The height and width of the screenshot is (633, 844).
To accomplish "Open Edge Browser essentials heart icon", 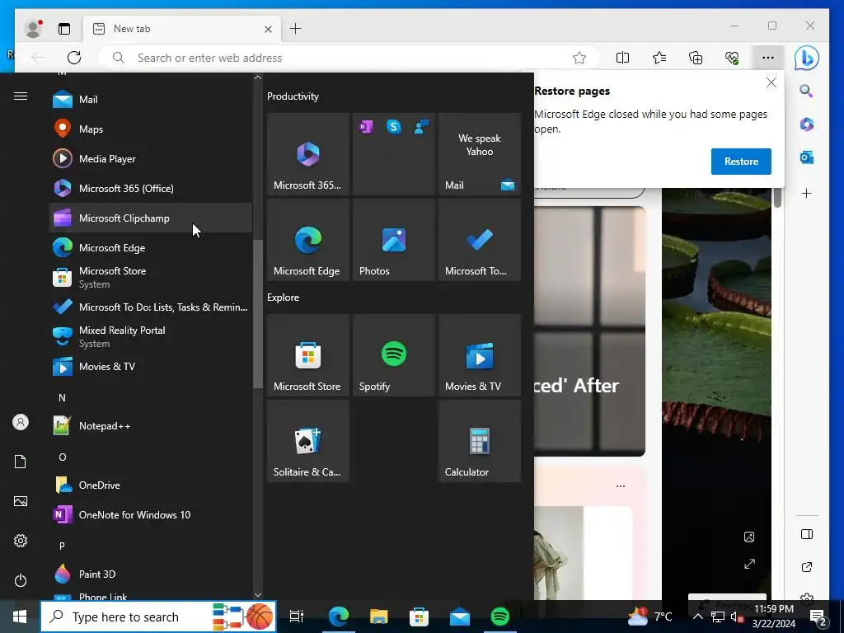I will [732, 58].
